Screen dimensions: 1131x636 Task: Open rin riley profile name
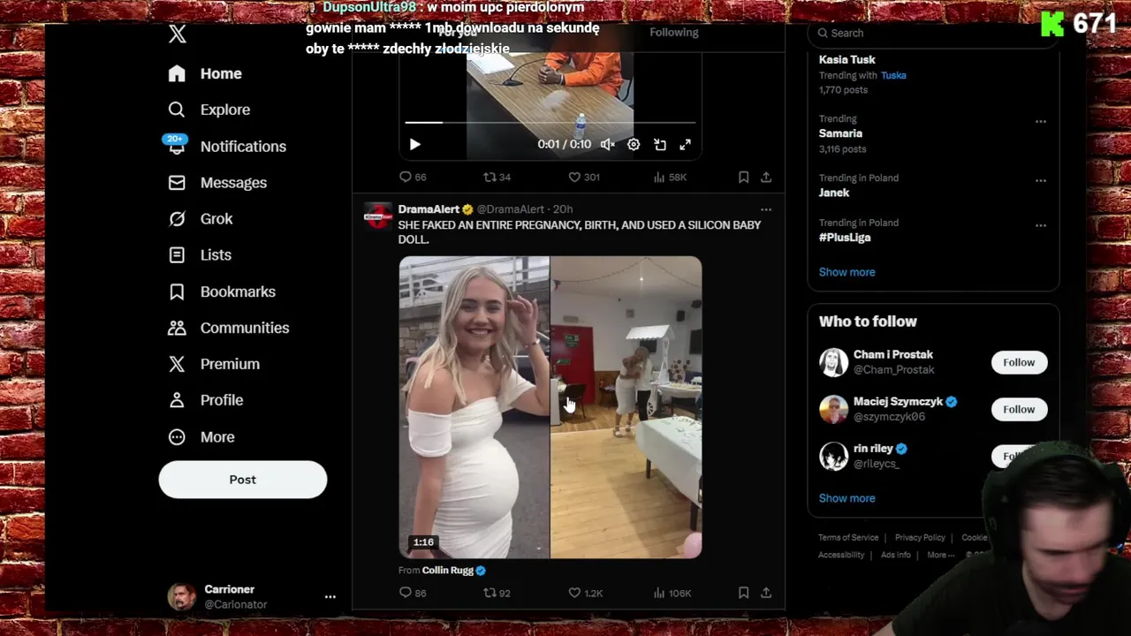[x=873, y=448]
